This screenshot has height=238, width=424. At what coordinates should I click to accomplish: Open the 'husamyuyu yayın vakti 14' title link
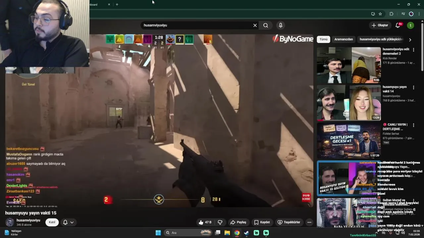(395, 89)
